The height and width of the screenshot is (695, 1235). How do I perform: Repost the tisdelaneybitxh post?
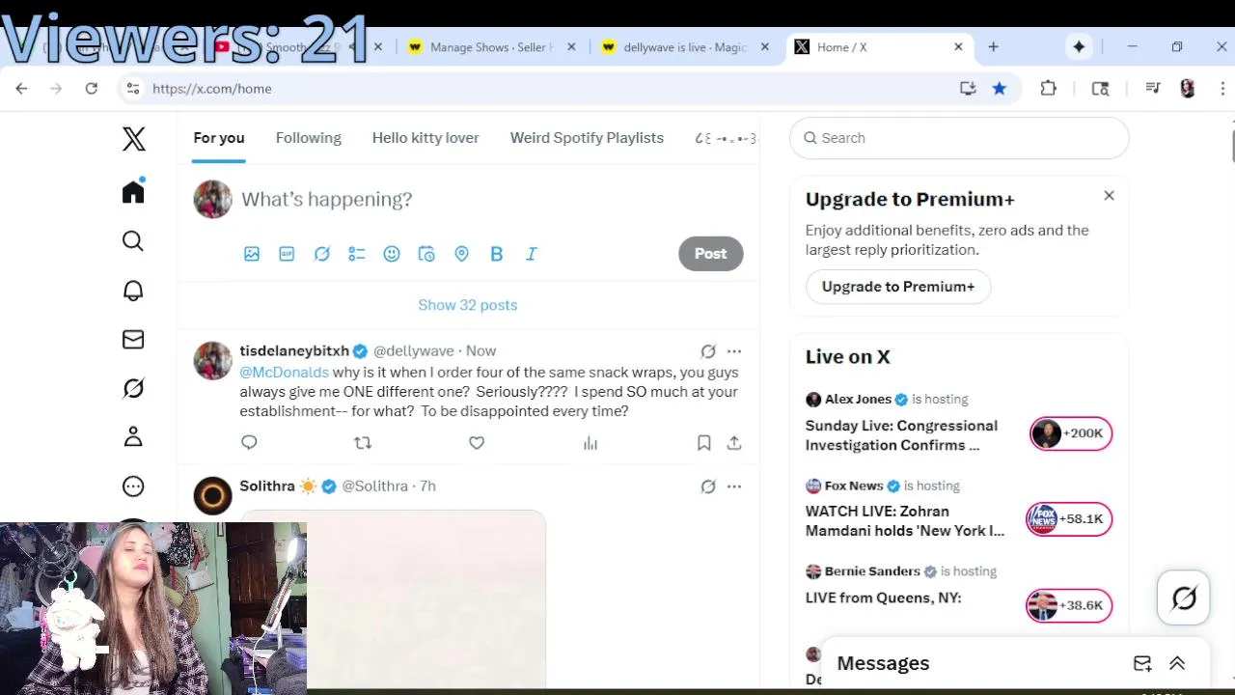tap(363, 443)
